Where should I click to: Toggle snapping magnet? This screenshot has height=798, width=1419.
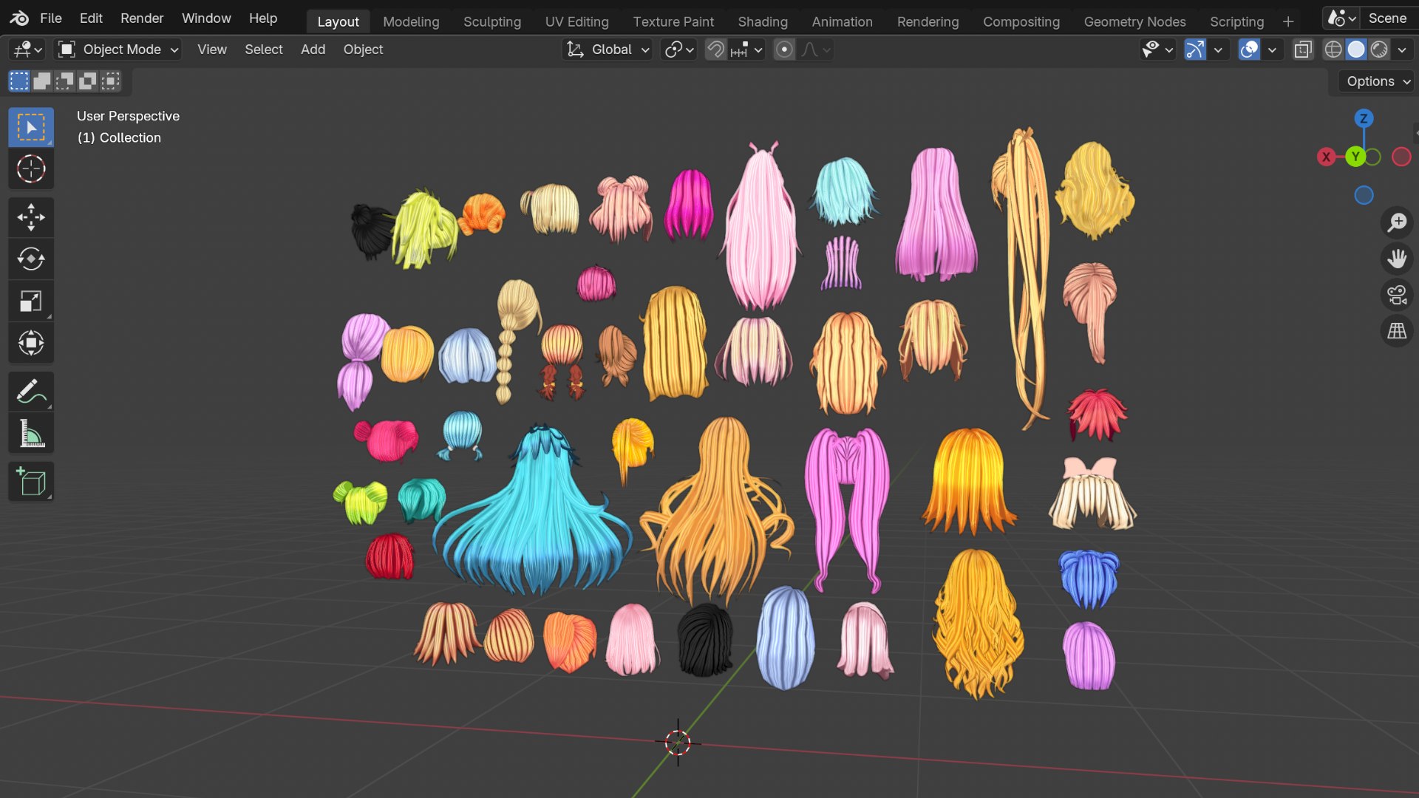pos(715,50)
